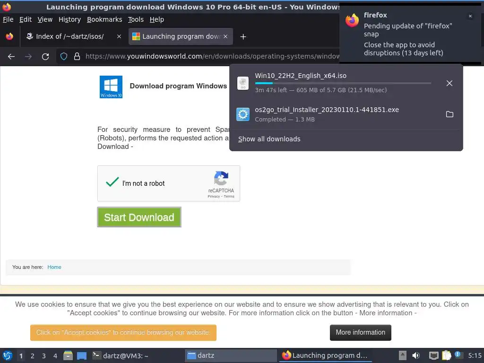Click the ISO file icon in downloads
484x363 pixels.
pos(243,83)
